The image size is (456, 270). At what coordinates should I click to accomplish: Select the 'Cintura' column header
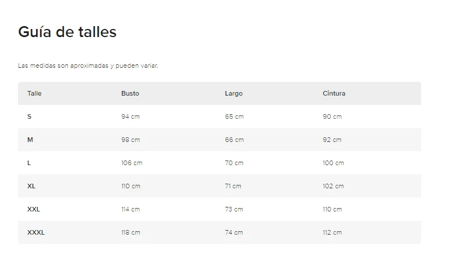(x=334, y=93)
